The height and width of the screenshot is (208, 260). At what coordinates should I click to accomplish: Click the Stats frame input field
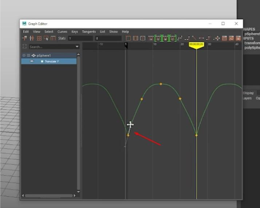tap(80, 39)
